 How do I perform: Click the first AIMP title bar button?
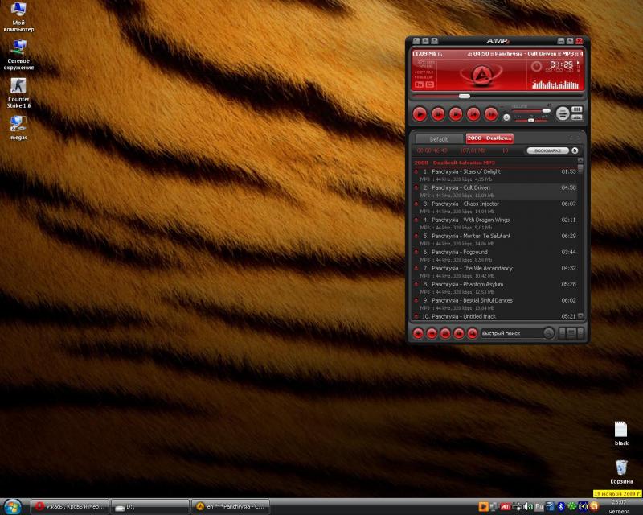coord(416,41)
